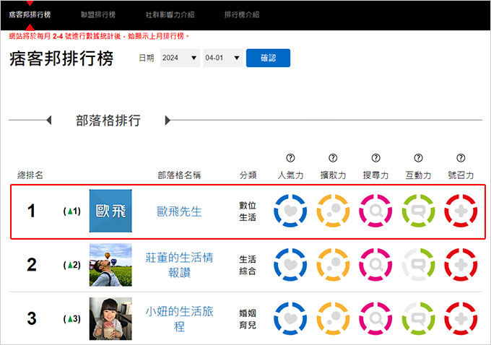Click rank change (▲2) indicator
This screenshot has width=491, height=345.
pos(72,265)
